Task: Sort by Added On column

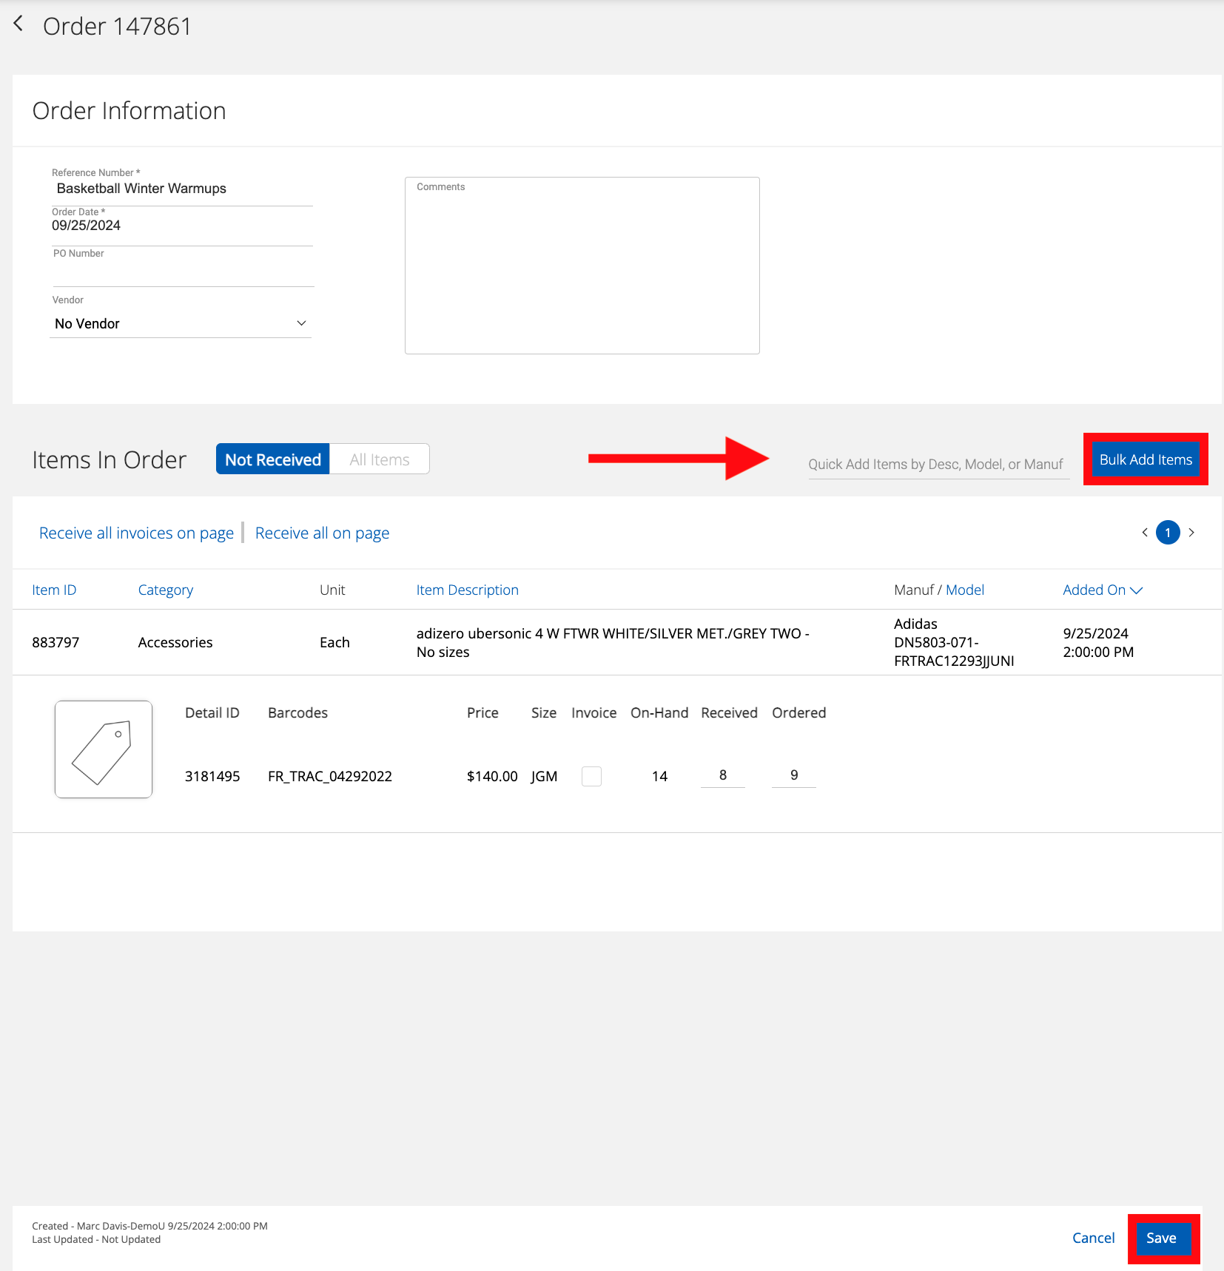Action: click(x=1103, y=590)
